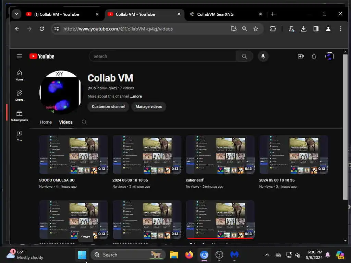The image size is (351, 263).
Task: Open Firefox from the taskbar
Action: (x=189, y=255)
